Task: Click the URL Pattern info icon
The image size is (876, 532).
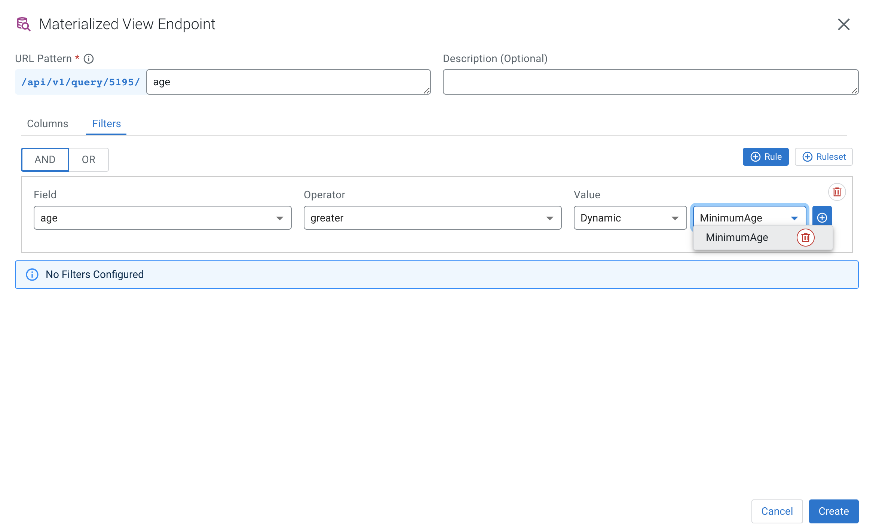Action: click(89, 59)
